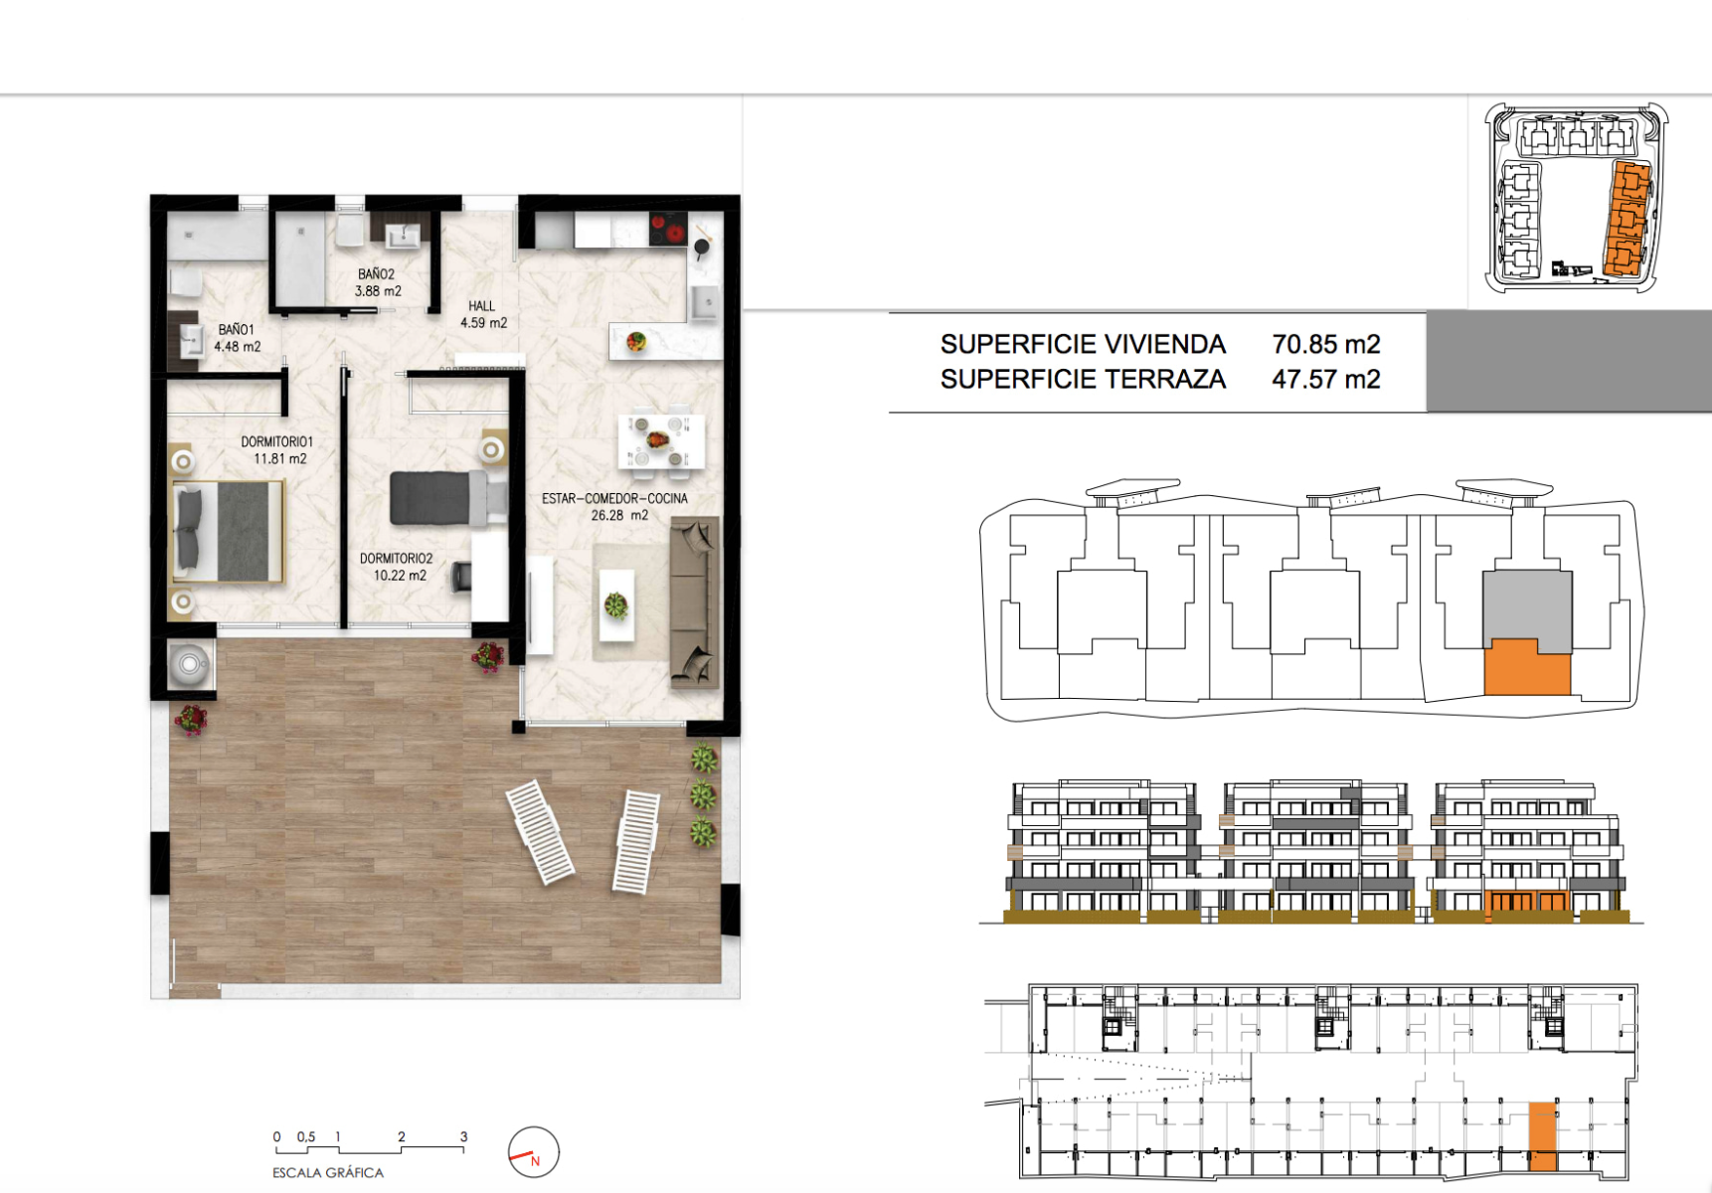Click the SUPERFICIE VIVIENDA 70.85 m2 text
The height and width of the screenshot is (1193, 1712).
(x=1159, y=344)
